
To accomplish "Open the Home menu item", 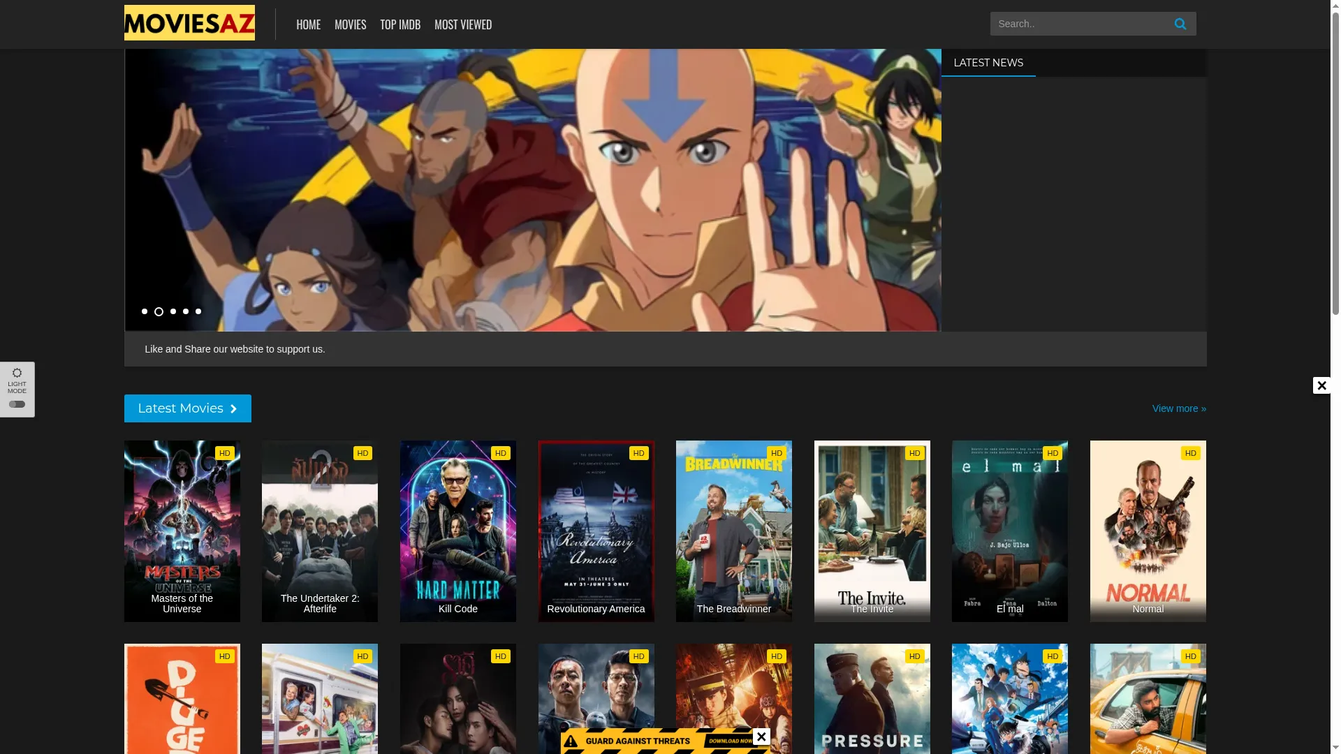I will point(308,24).
